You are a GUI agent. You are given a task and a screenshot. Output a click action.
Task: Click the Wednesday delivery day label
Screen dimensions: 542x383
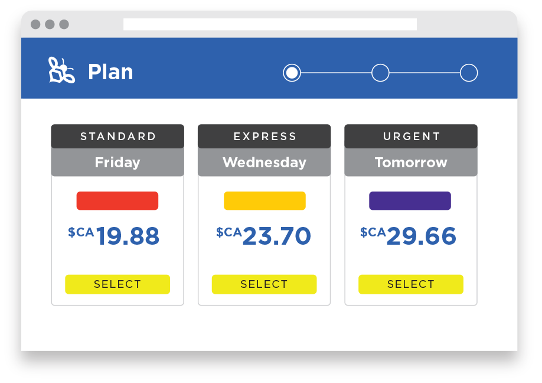pyautogui.click(x=264, y=163)
